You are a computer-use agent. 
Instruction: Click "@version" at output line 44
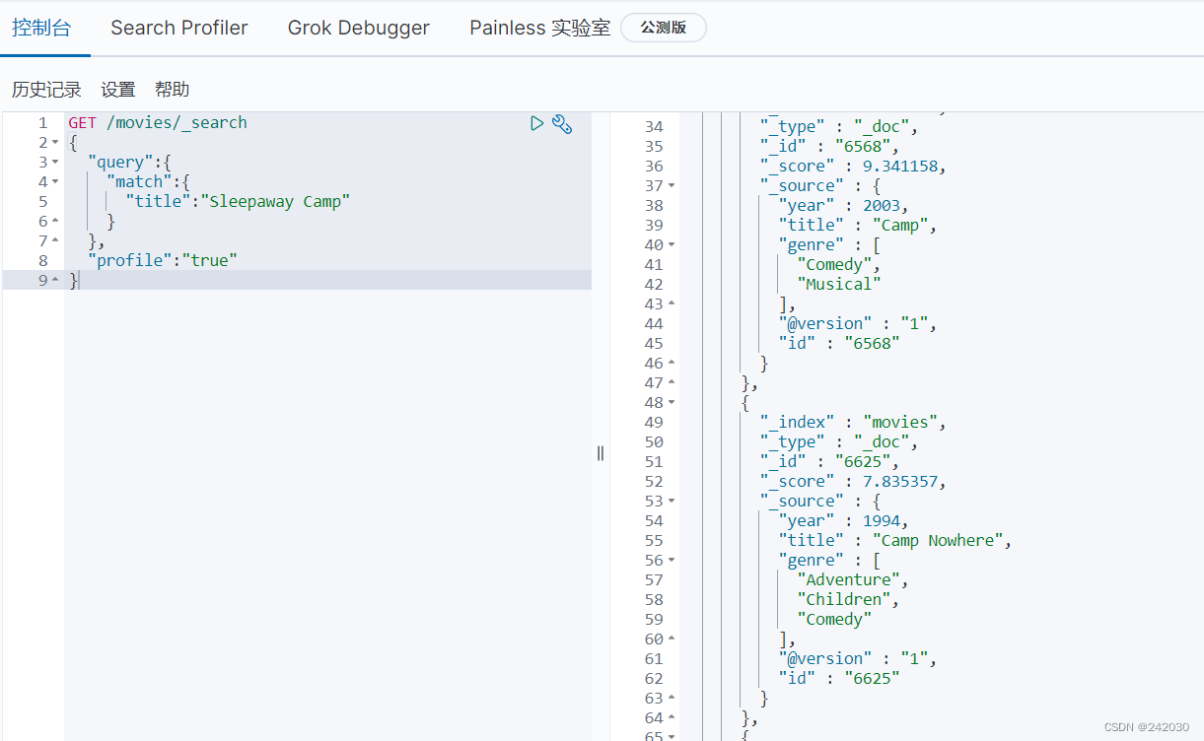click(x=824, y=324)
